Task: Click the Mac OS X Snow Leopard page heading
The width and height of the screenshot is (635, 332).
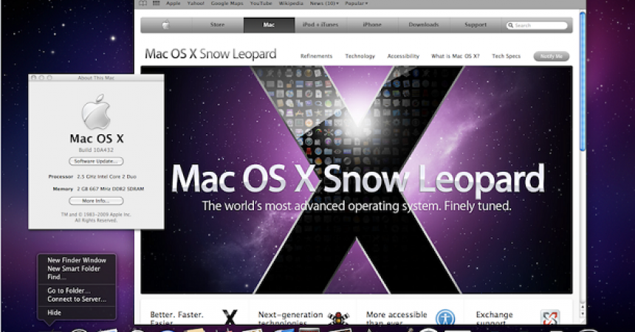Action: pyautogui.click(x=210, y=55)
